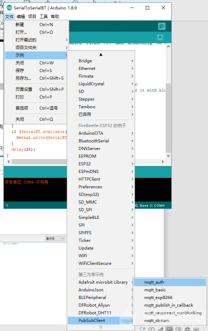The height and width of the screenshot is (331, 208).
Task: Click the Arduino logo in the title bar
Action: [x=9, y=8]
